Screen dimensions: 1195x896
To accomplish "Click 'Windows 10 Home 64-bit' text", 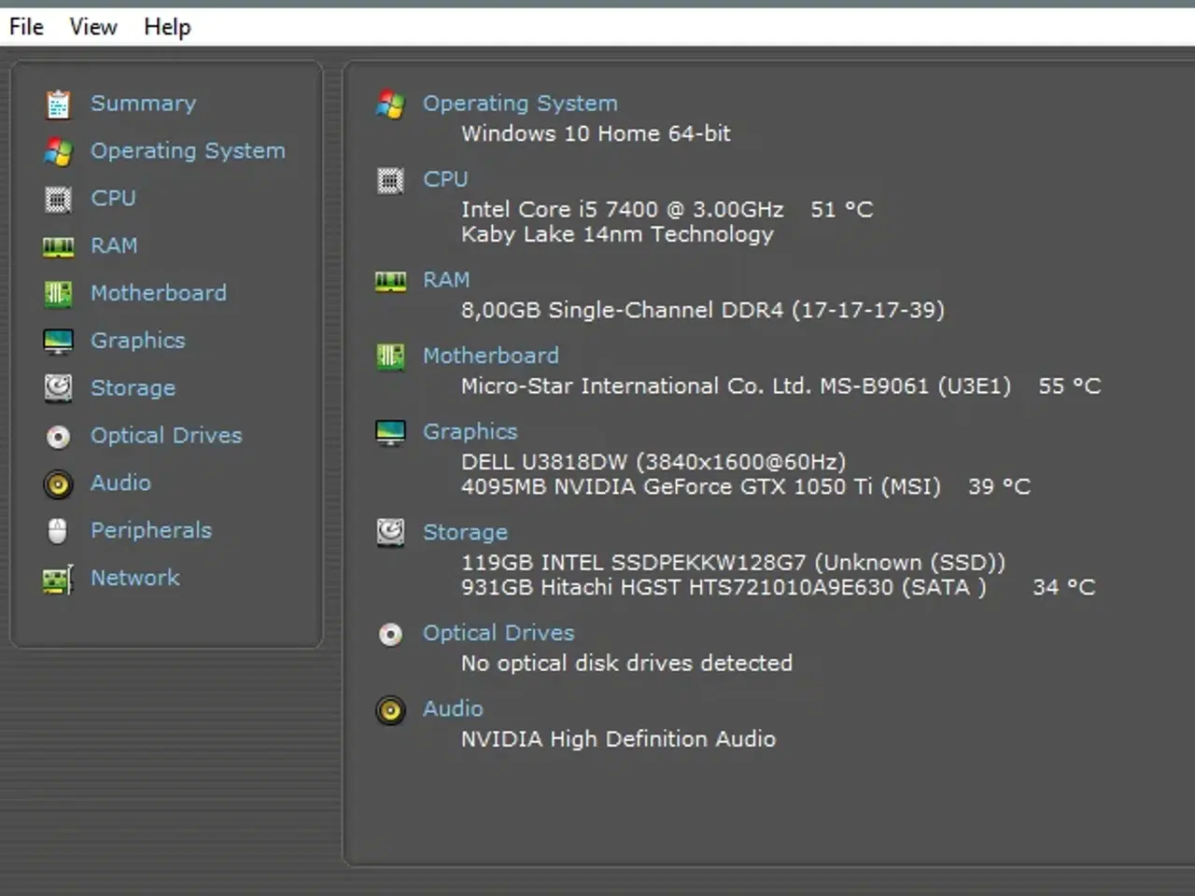I will coord(596,133).
